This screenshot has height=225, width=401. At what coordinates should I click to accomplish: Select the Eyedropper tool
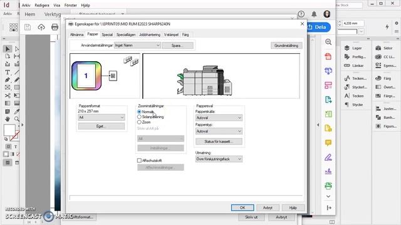tap(17, 111)
